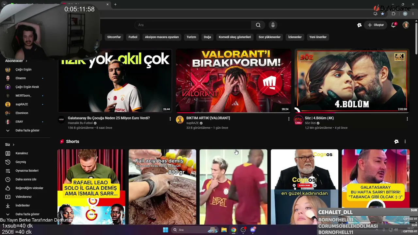Open options for Söz 4.Bölüm video
The image size is (418, 235).
click(407, 119)
